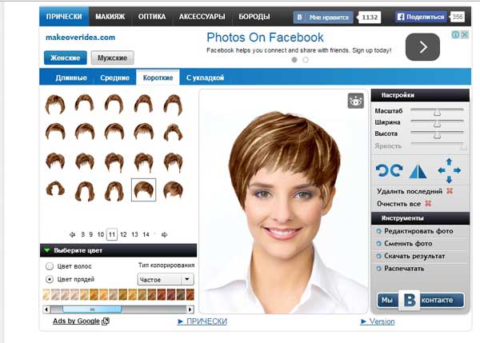Click the triangle flip-mirror icon

pos(418,170)
